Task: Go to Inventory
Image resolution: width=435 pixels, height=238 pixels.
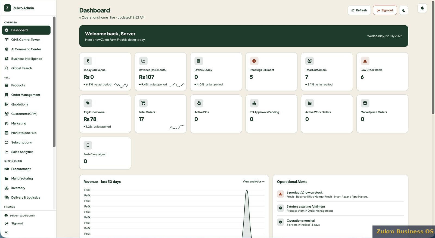Action: click(26, 188)
